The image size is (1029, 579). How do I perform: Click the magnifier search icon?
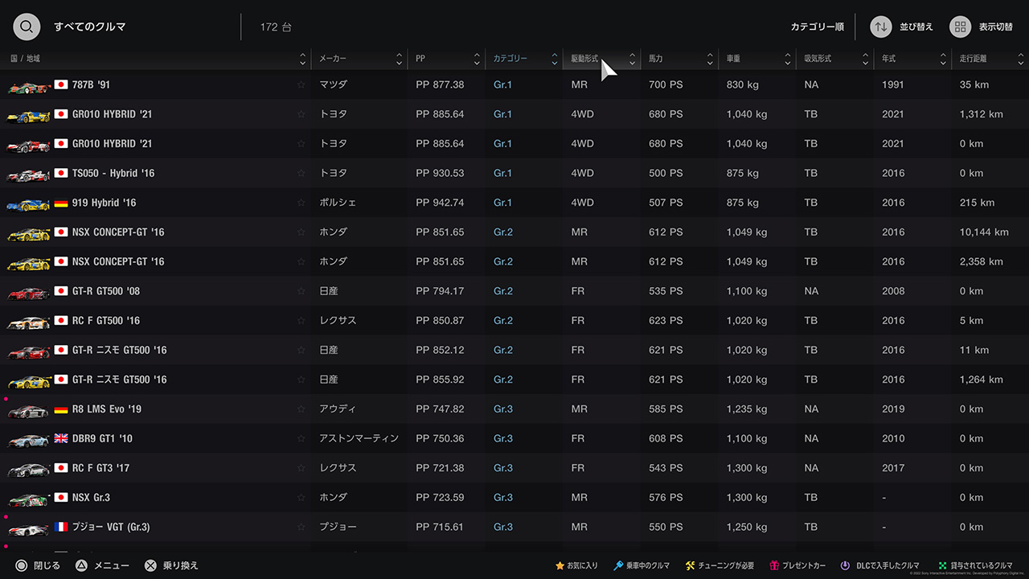(27, 27)
